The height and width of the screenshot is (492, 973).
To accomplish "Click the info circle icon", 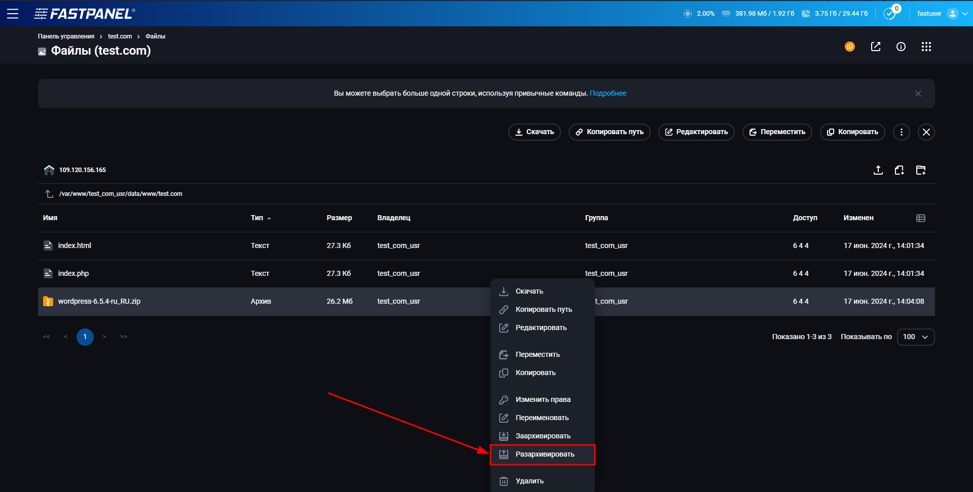I will tap(901, 47).
